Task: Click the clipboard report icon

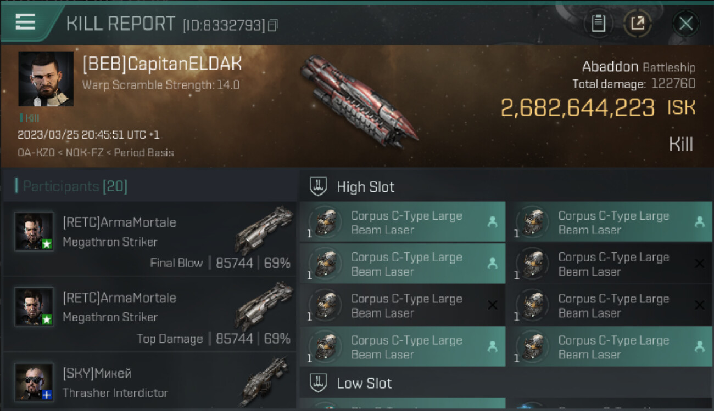Action: pyautogui.click(x=598, y=24)
